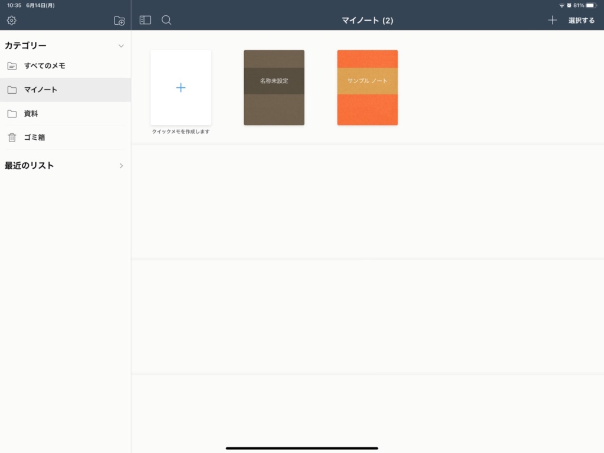Open すべてのメモ category

click(65, 66)
